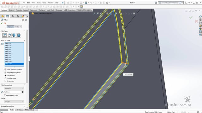The width and height of the screenshot is (202, 113).
Task: Switch to the Surfaces tab
Action: pyautogui.click(x=42, y=10)
